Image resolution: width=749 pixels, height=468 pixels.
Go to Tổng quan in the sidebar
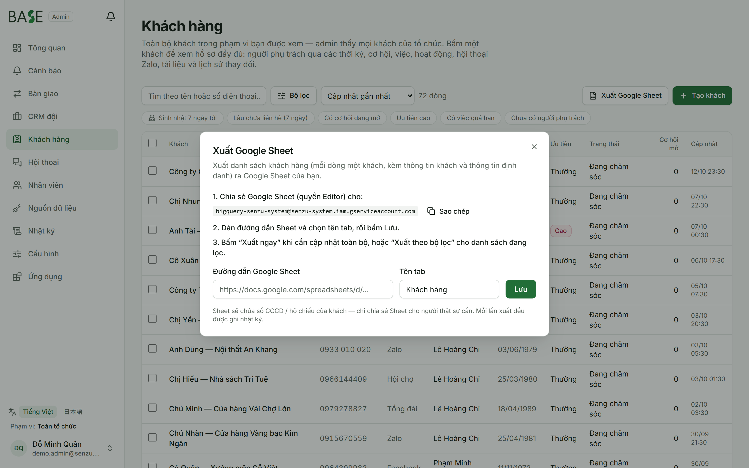pos(62,48)
